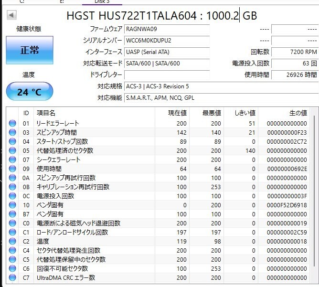The width and height of the screenshot is (319, 287).
Task: Go to the previous disk arrow
Action: pyautogui.click(x=11, y=15)
